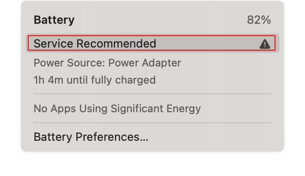Click the Battery menu header title
Image resolution: width=305 pixels, height=176 pixels.
pos(54,20)
